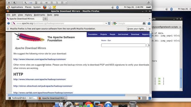The width and height of the screenshot is (191, 107).
Task: Open a new tab with plus button
Action: click(x=45, y=19)
